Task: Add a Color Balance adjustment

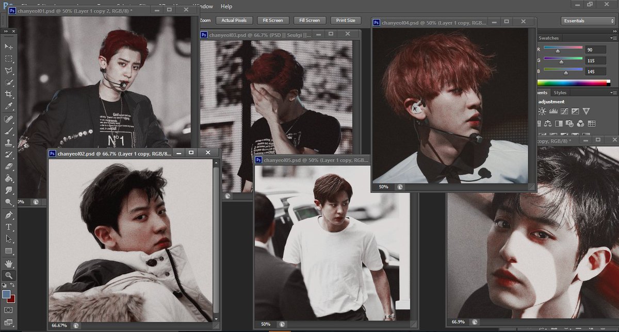Action: point(548,124)
